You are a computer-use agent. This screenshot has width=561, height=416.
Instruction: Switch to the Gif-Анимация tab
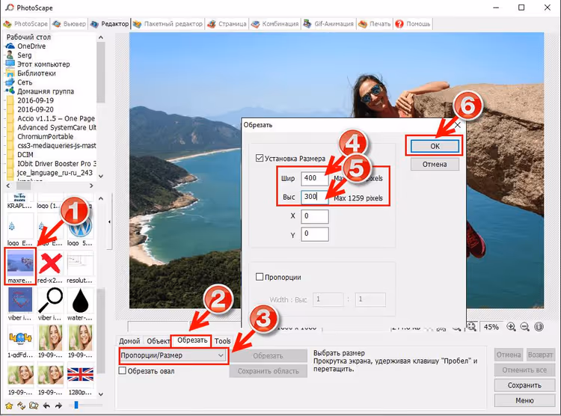pyautogui.click(x=328, y=24)
